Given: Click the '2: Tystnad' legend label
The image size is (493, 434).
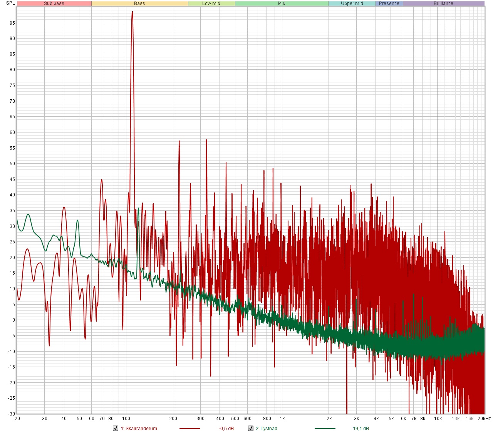Looking at the screenshot, I should click(267, 429).
